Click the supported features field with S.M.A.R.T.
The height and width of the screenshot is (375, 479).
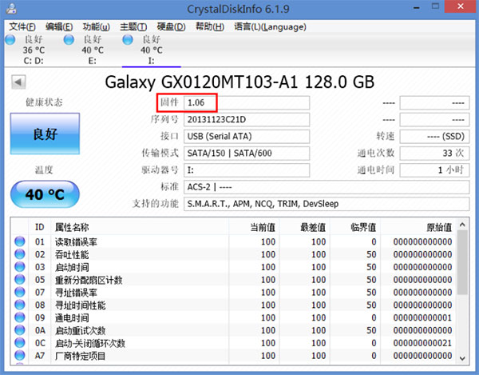327,204
